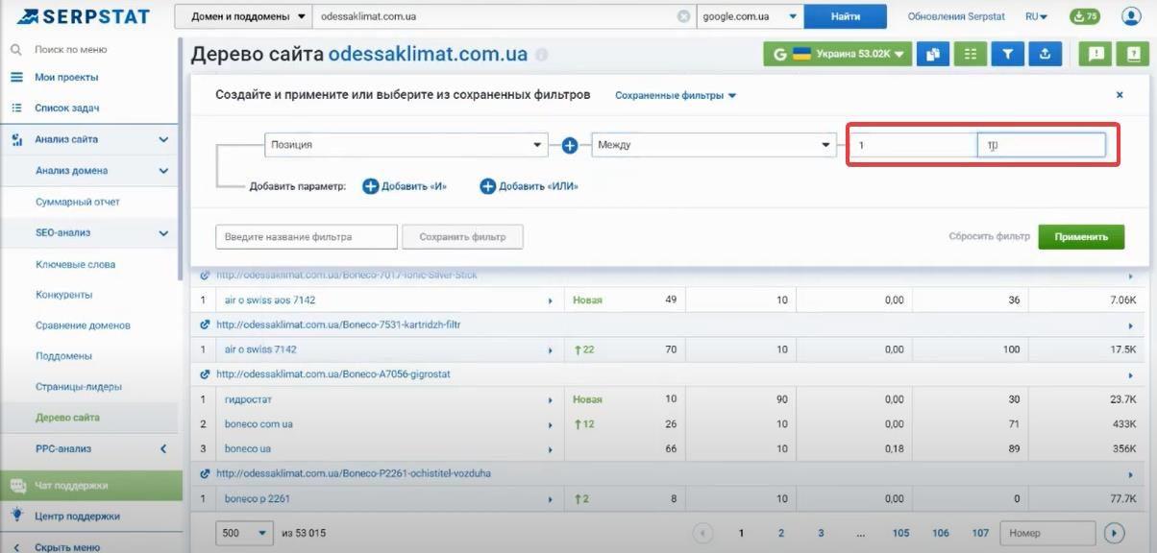This screenshot has width=1157, height=553.
Task: Click the column settings icon button
Action: (x=971, y=55)
